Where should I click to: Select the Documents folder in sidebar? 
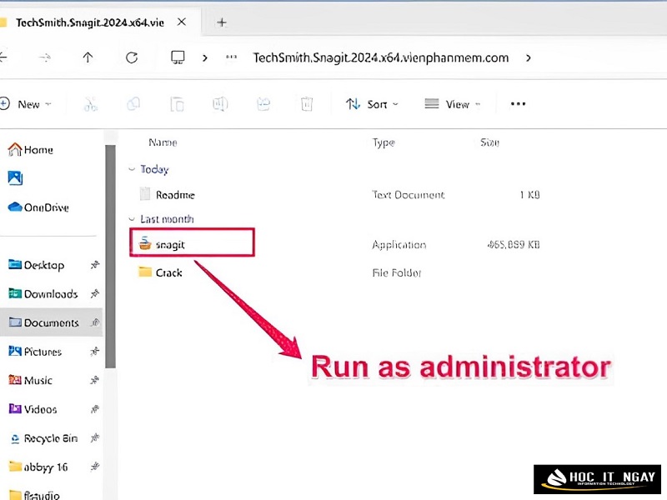[x=51, y=322]
